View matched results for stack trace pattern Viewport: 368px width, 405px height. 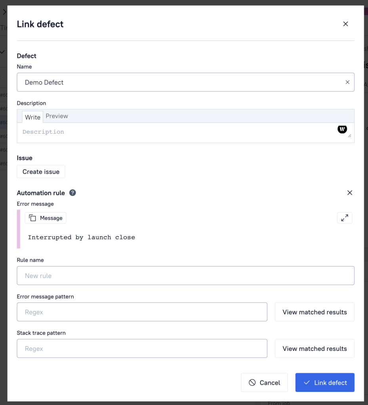pyautogui.click(x=315, y=348)
